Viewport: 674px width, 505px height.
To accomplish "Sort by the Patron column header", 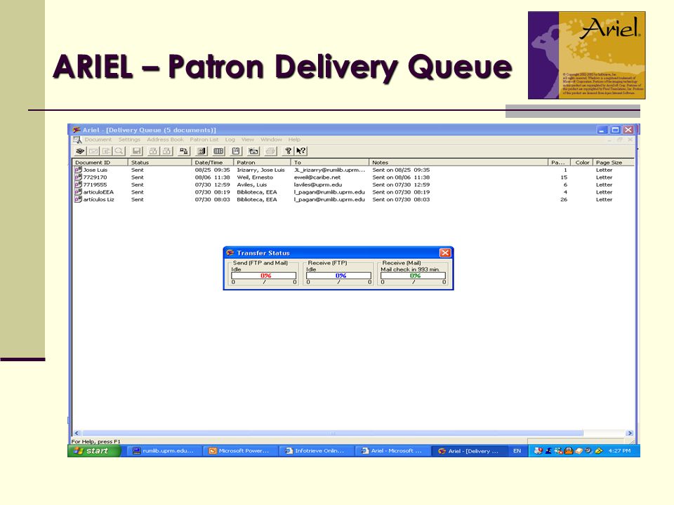I will [262, 162].
